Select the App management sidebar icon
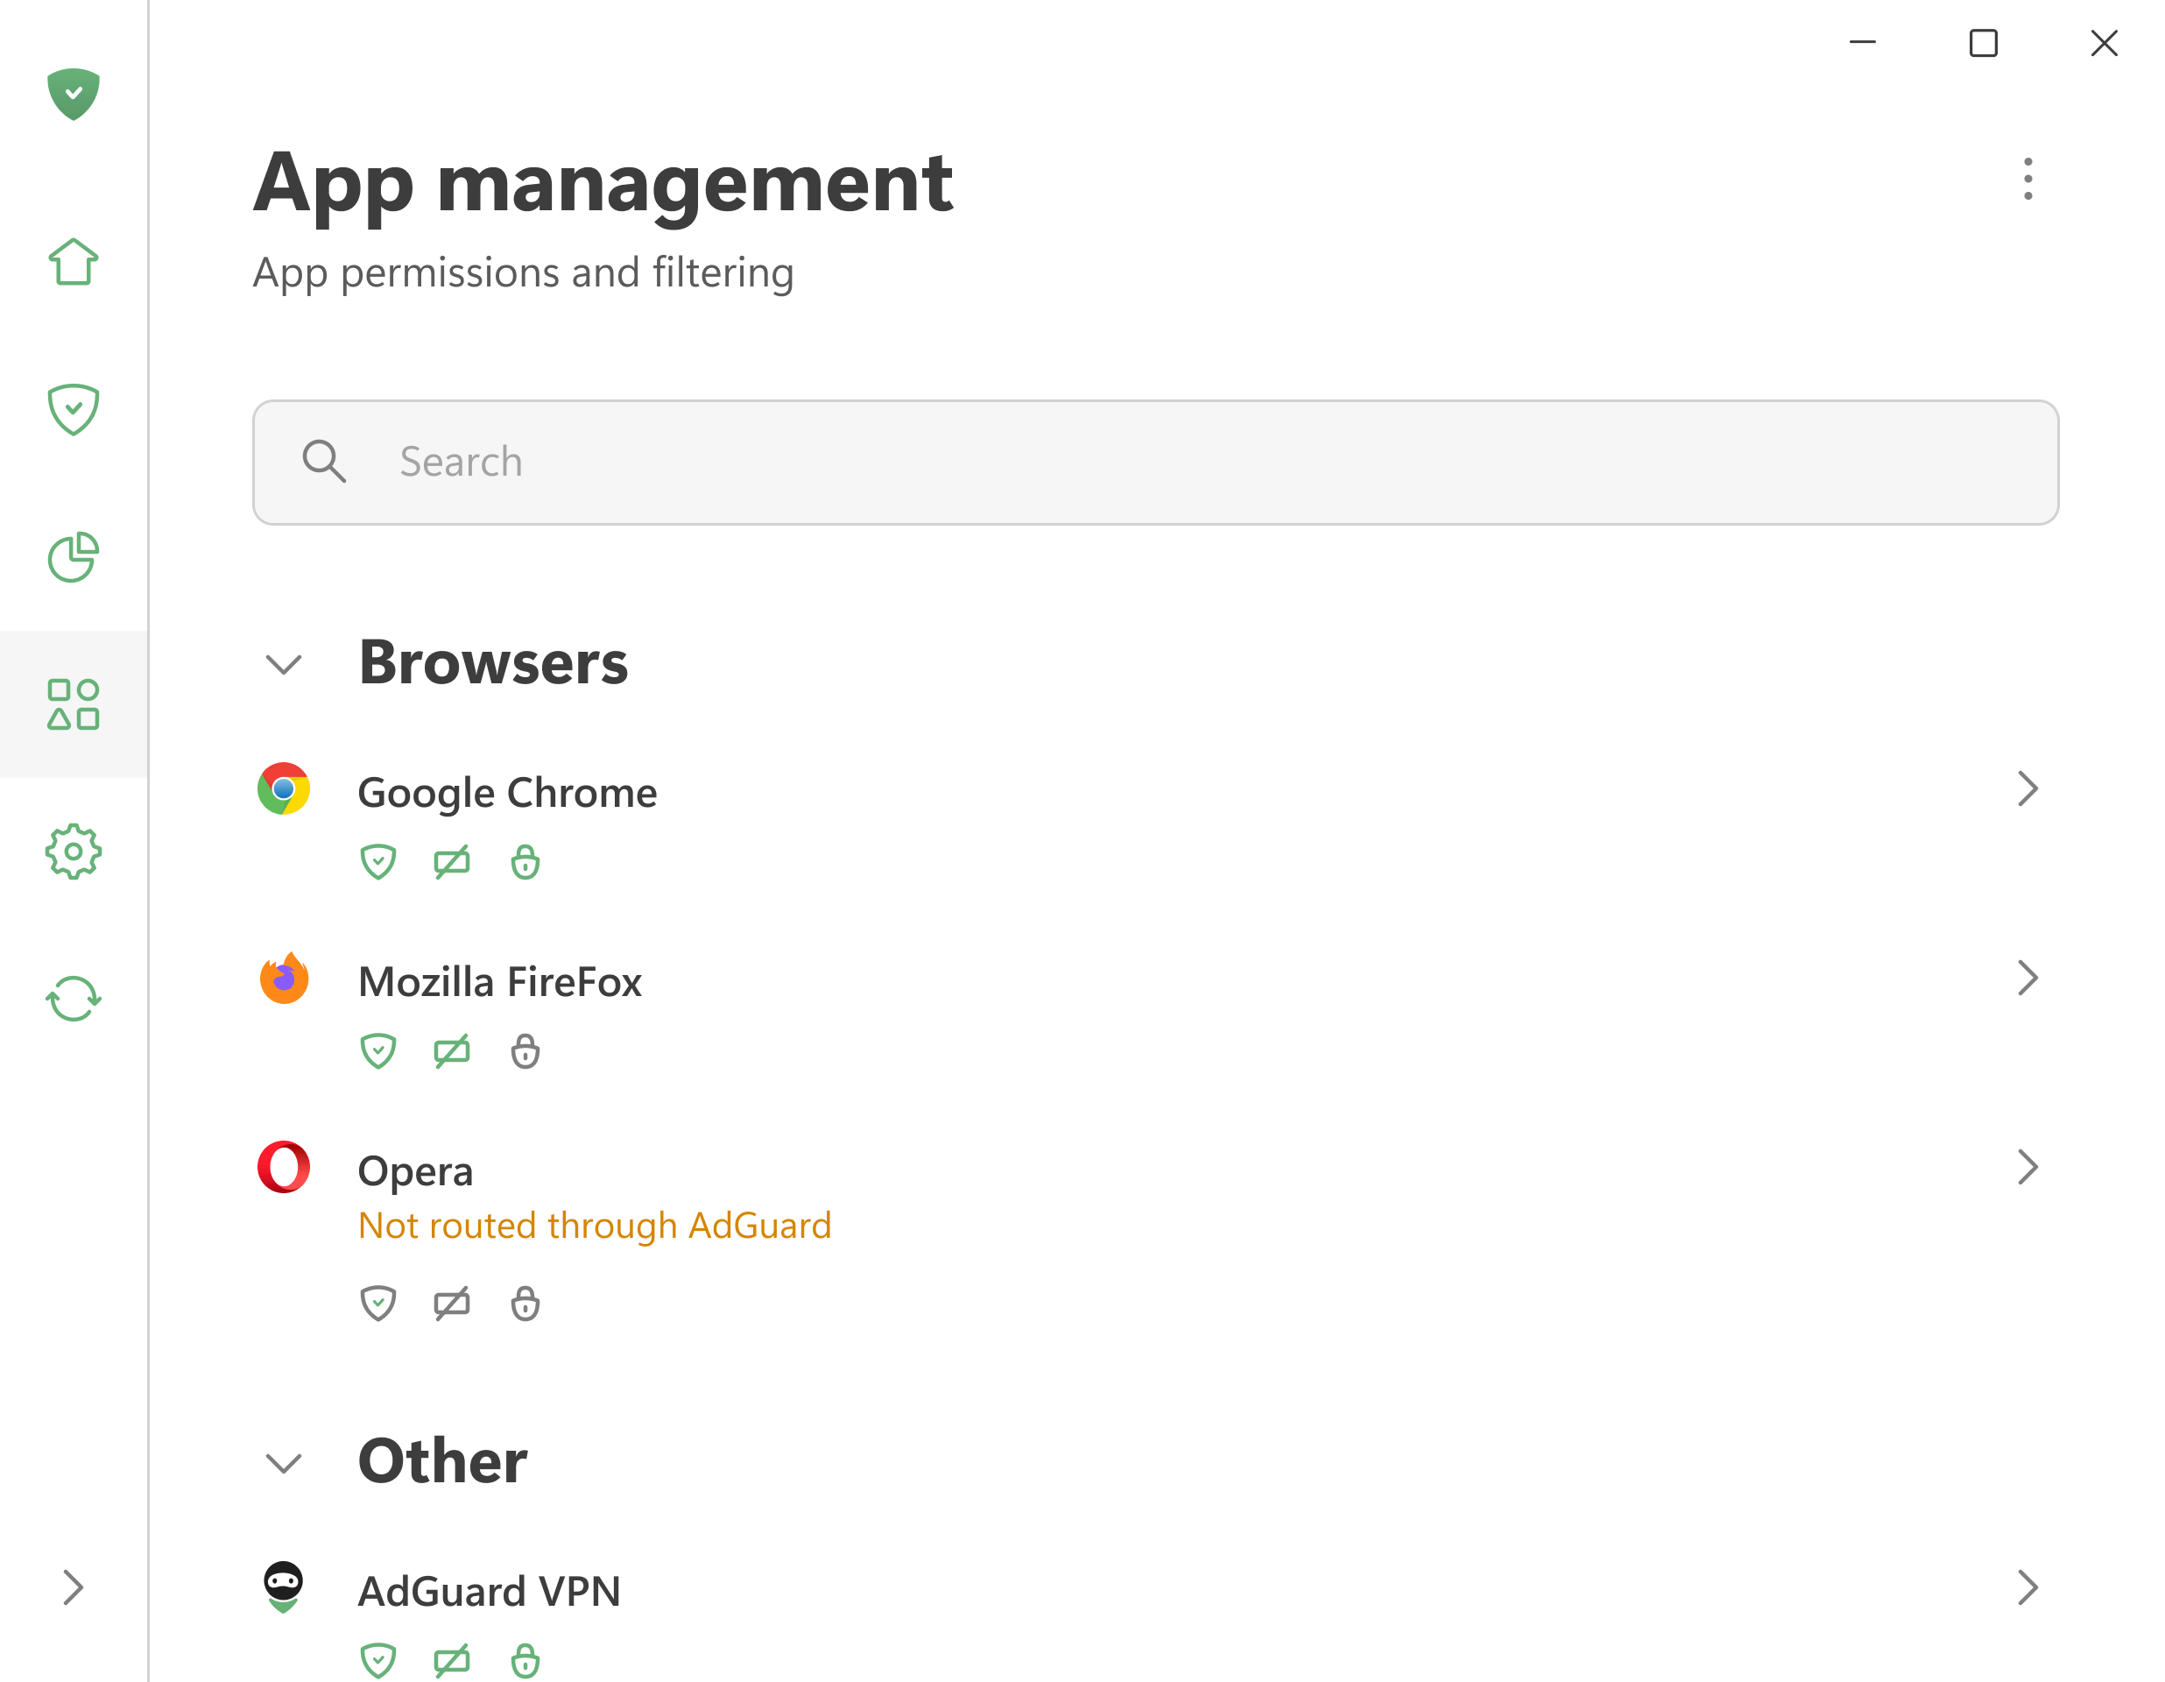This screenshot has width=2165, height=1682. [74, 704]
